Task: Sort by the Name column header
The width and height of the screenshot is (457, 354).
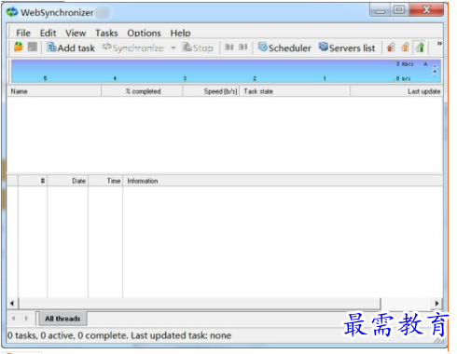Action: coord(54,91)
